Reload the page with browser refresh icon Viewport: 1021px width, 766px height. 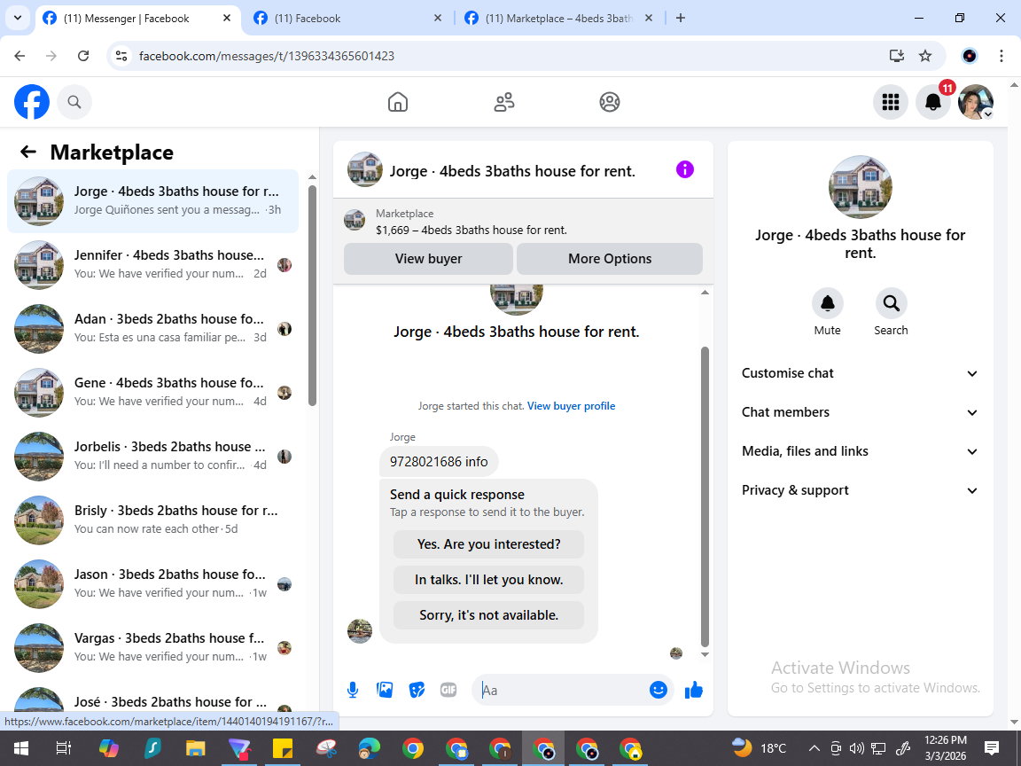coord(83,56)
